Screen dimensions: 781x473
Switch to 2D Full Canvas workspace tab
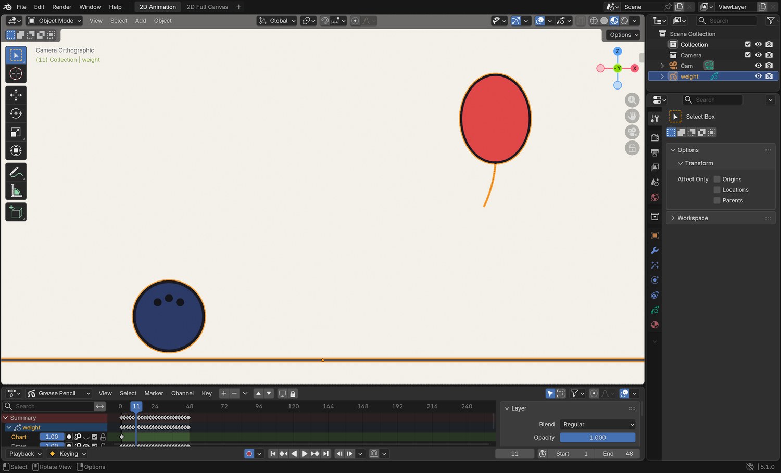(207, 7)
